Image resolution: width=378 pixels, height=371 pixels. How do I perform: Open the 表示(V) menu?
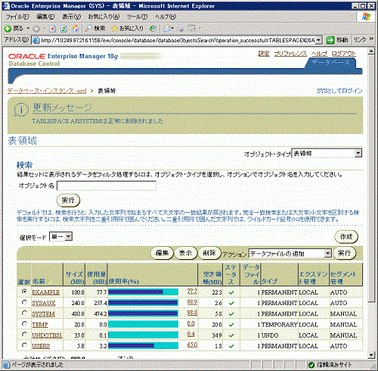72,17
